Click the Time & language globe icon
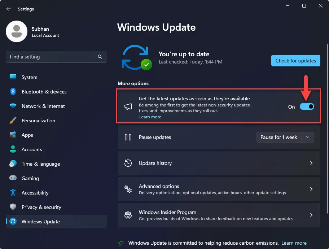Viewport: 329px width, 249px height. (13, 163)
